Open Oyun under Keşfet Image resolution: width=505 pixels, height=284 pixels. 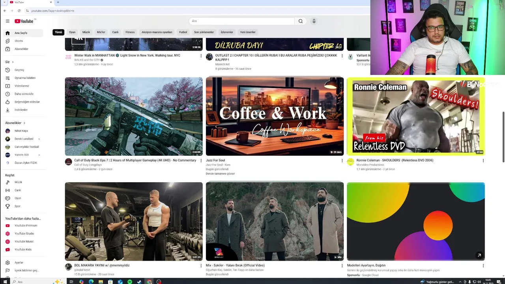(24, 198)
